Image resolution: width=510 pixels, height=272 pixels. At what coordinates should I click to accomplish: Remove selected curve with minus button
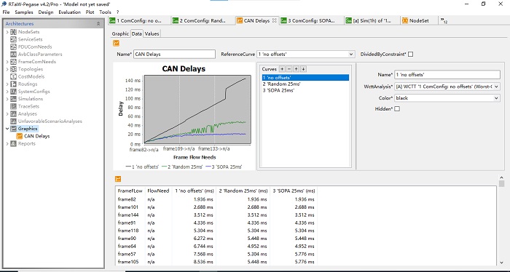(289, 69)
